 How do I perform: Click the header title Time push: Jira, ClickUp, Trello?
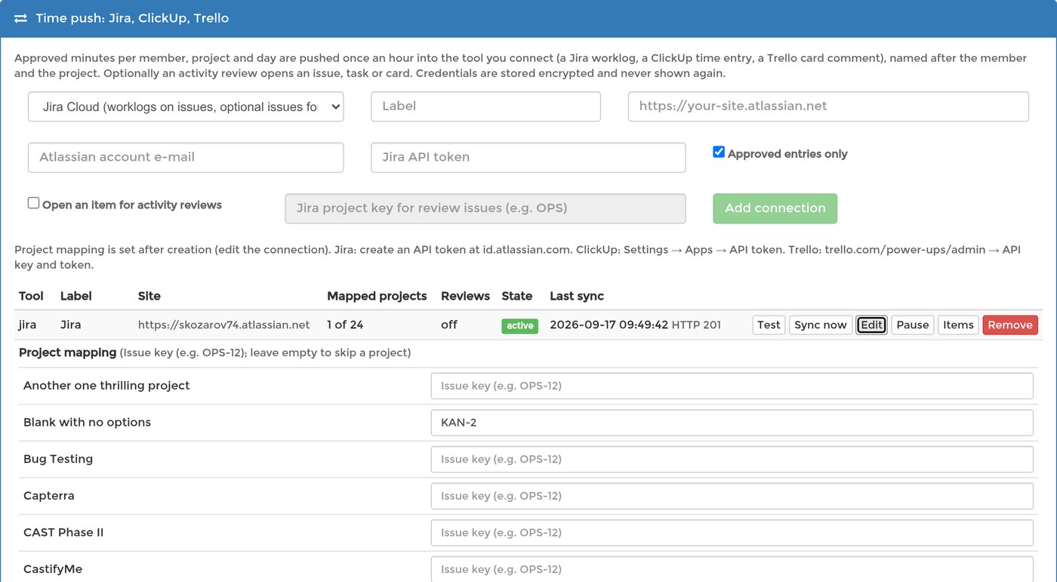click(132, 18)
